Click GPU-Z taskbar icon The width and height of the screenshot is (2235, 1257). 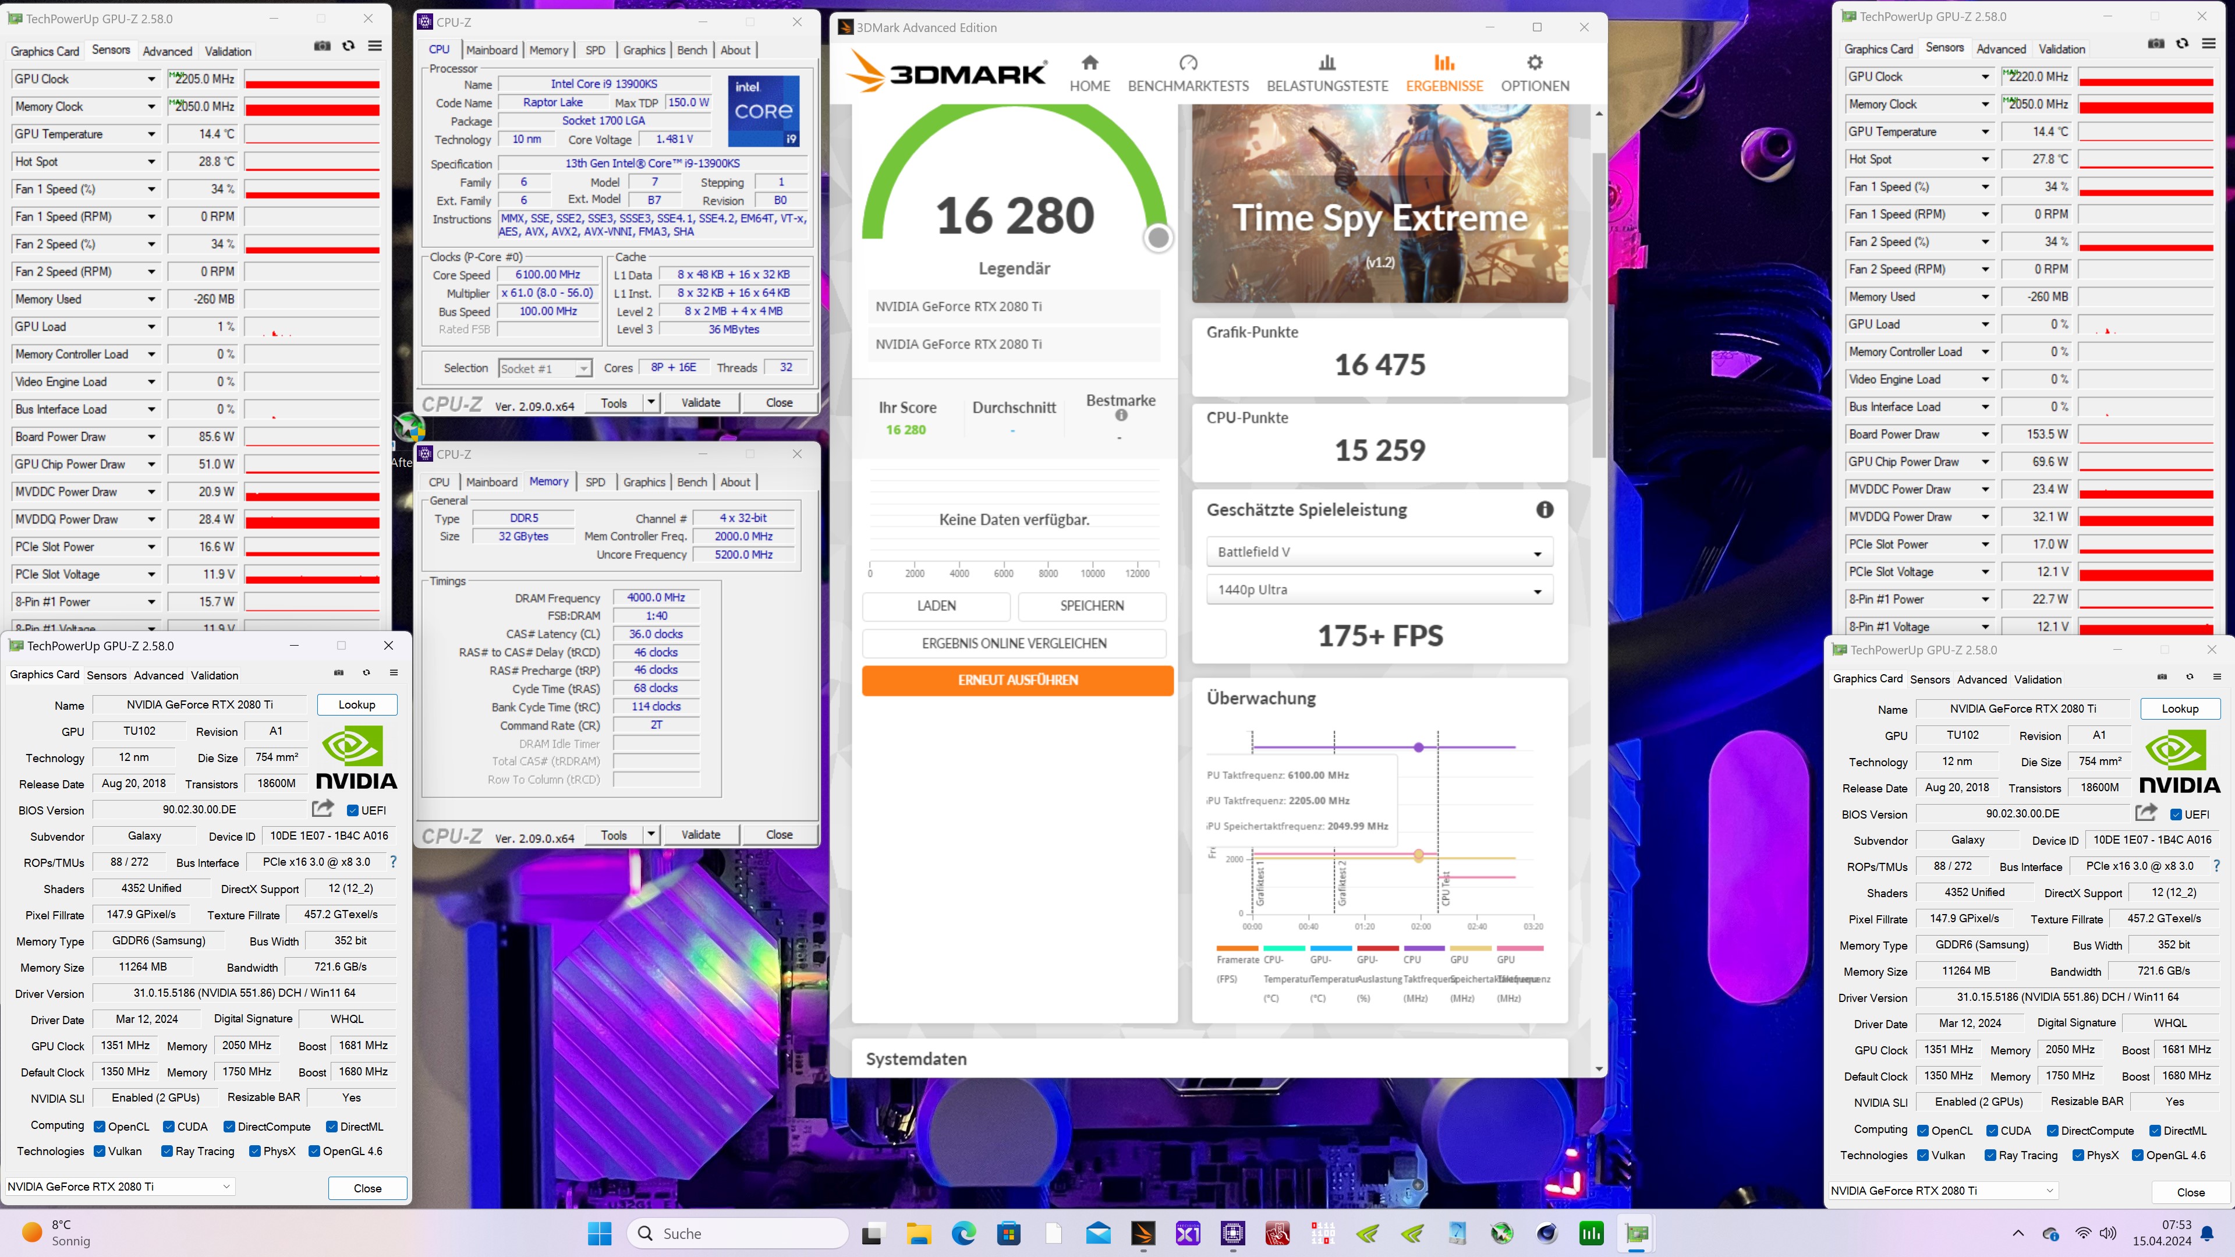pos(1637,1234)
